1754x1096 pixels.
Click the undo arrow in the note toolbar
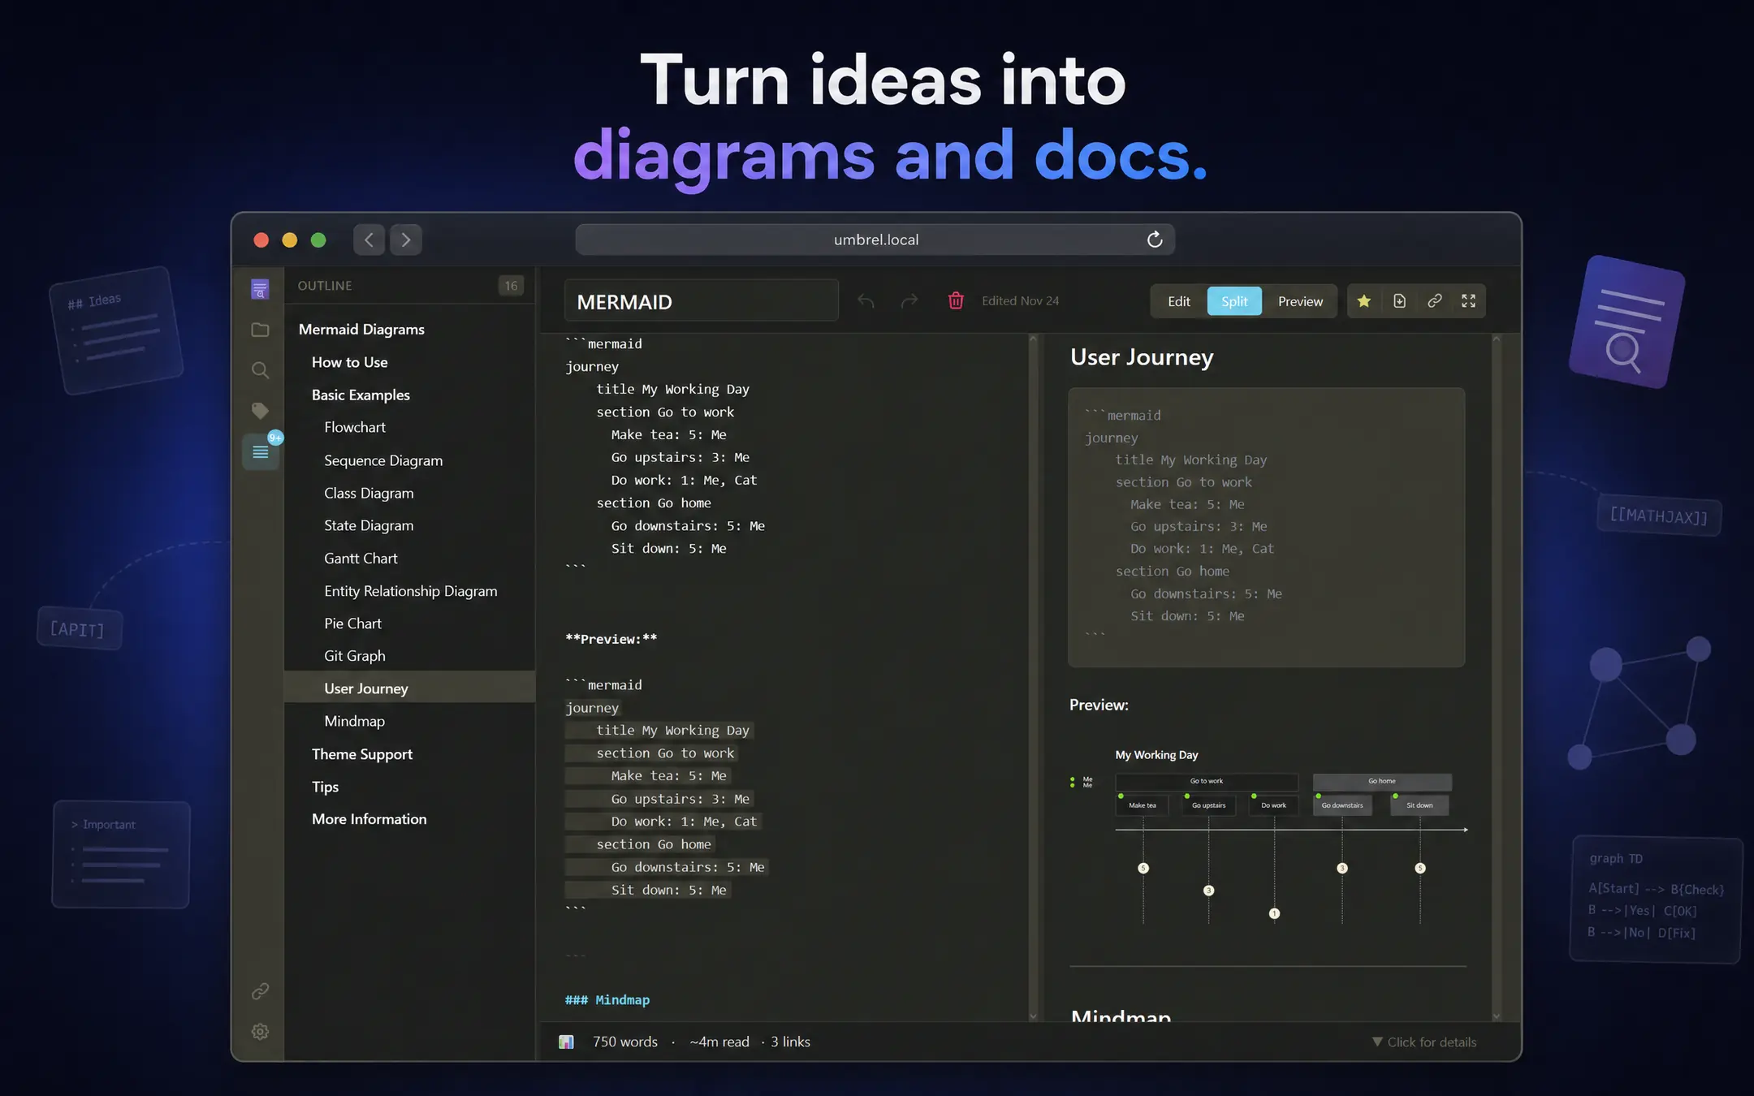866,301
